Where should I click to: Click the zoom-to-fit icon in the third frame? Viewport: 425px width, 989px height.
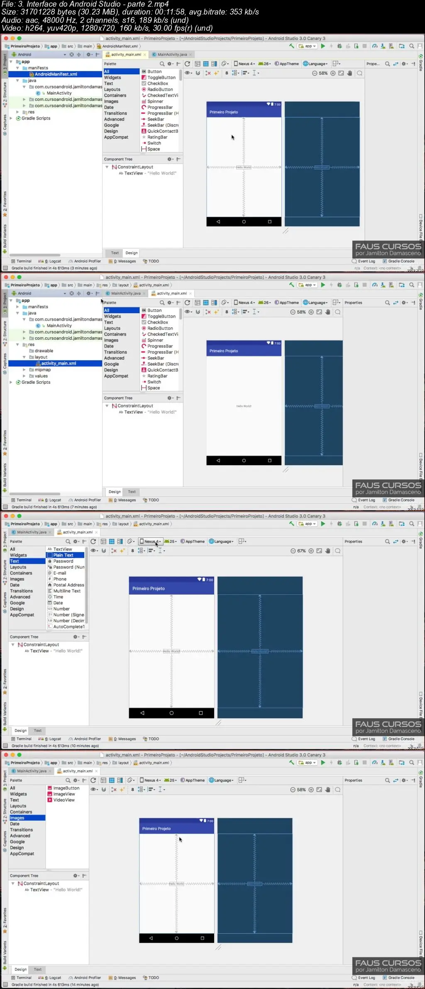coord(319,551)
